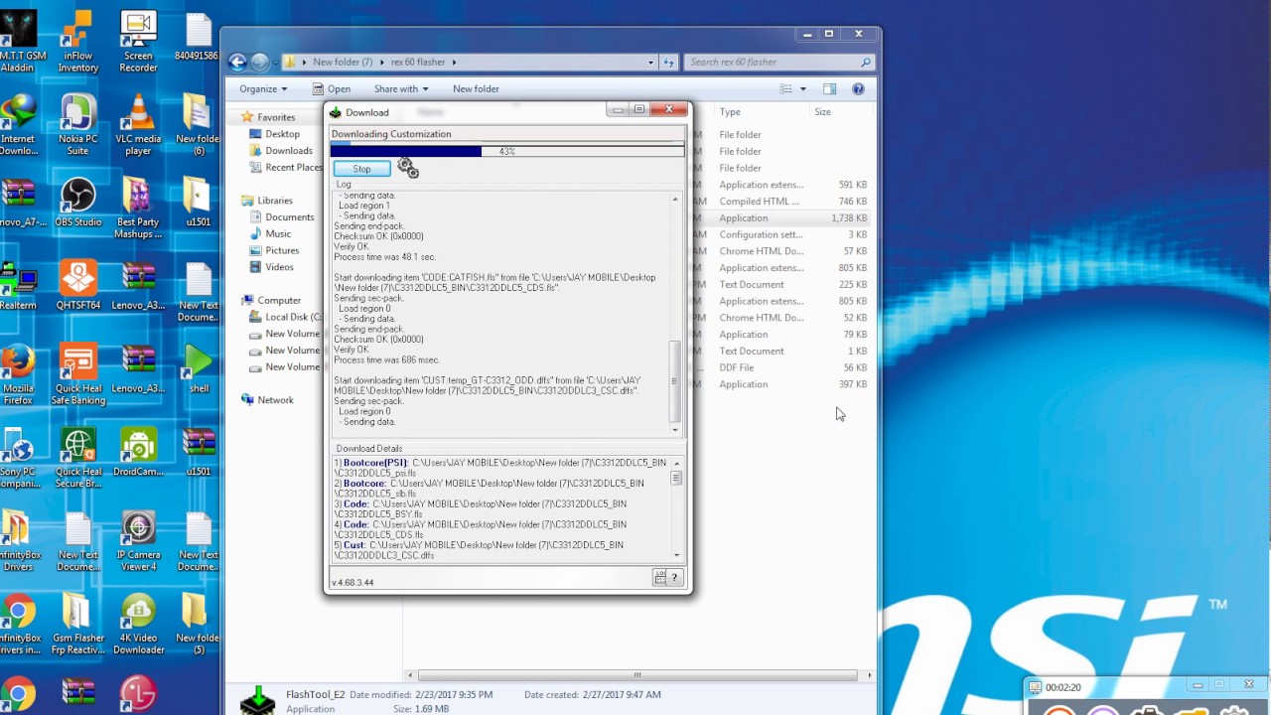This screenshot has width=1271, height=715.
Task: Click the Explorer horizontal scrollbar right arrow
Action: tap(869, 675)
